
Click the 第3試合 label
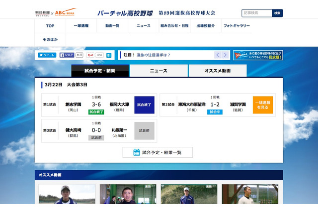pyautogui.click(x=50, y=130)
